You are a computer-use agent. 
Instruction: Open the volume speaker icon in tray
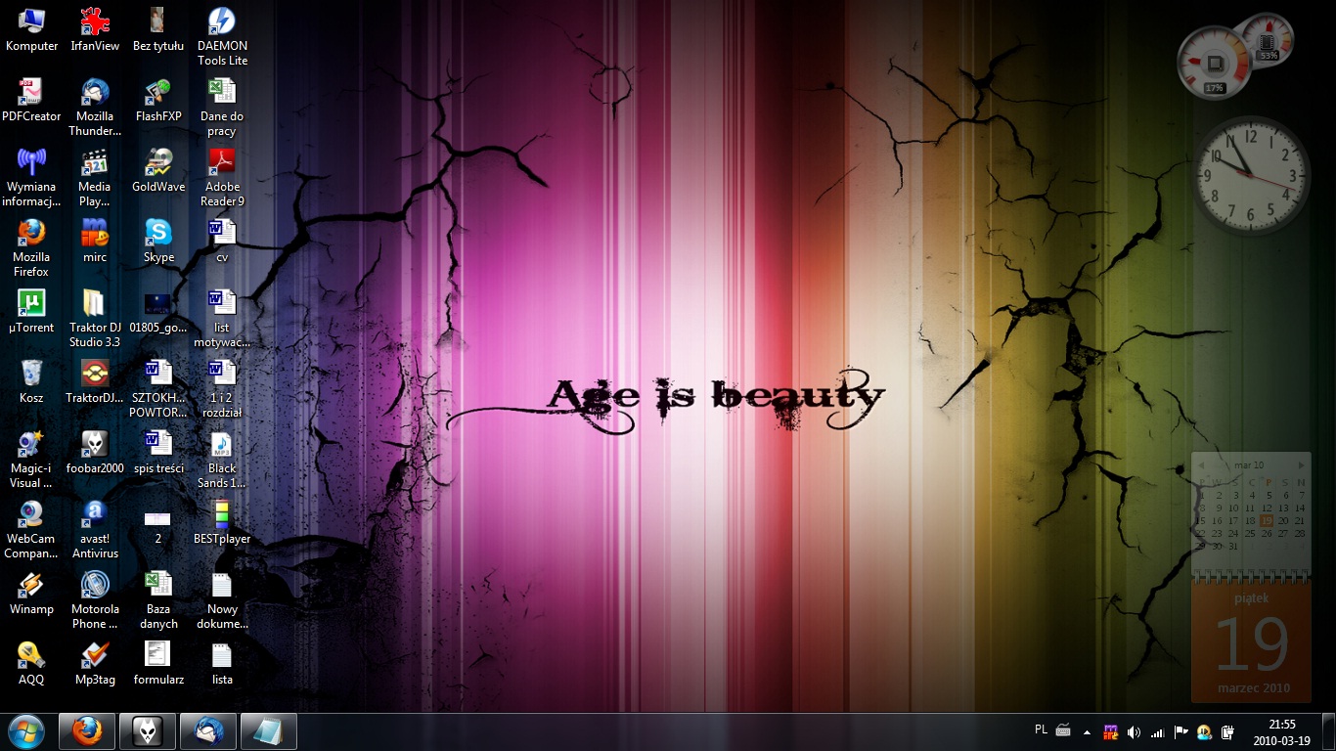point(1134,731)
